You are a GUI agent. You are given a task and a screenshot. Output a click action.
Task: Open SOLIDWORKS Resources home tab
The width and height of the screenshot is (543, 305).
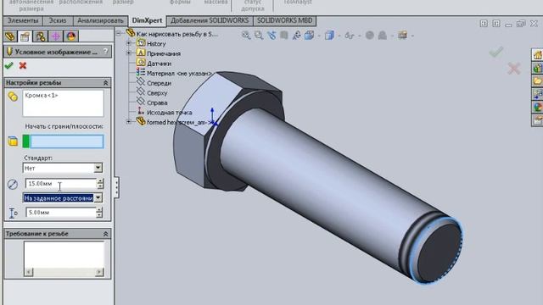[537, 54]
